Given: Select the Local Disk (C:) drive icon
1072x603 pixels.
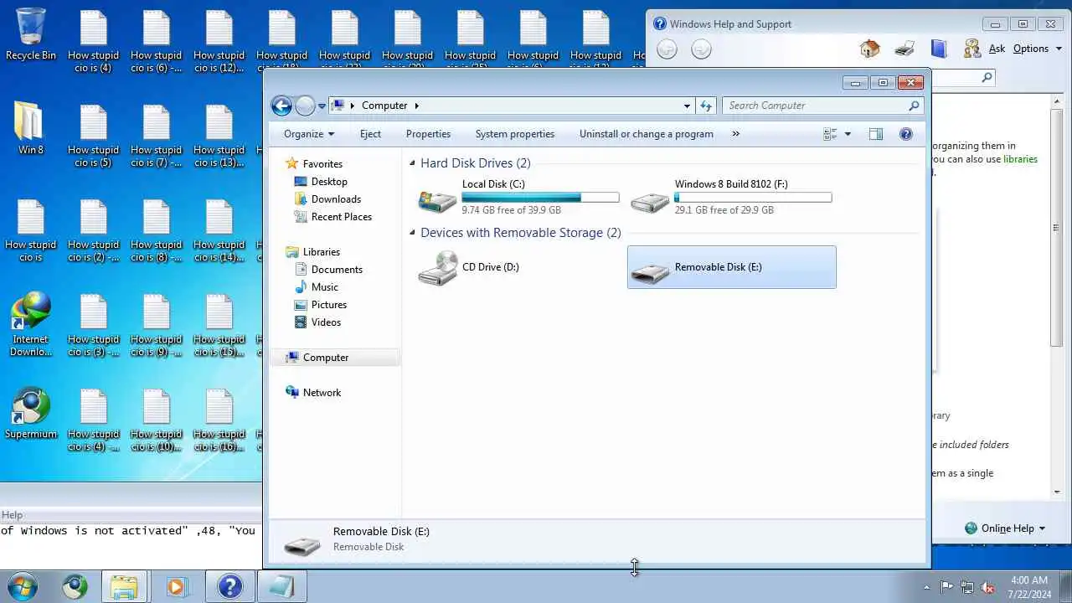Looking at the screenshot, I should pyautogui.click(x=437, y=201).
